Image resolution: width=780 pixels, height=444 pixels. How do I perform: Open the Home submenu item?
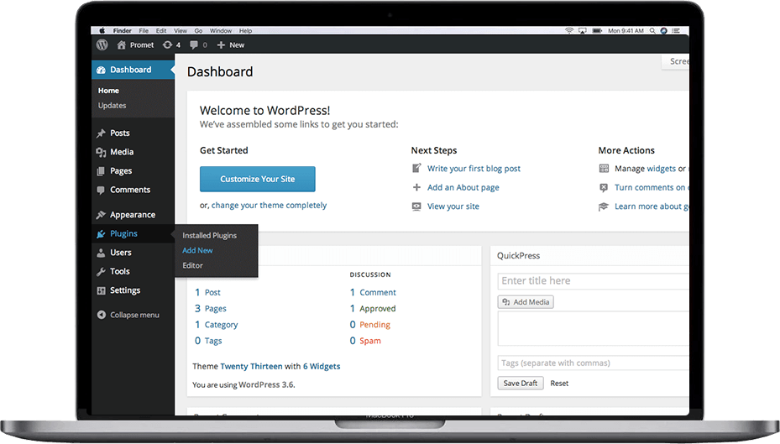point(108,91)
